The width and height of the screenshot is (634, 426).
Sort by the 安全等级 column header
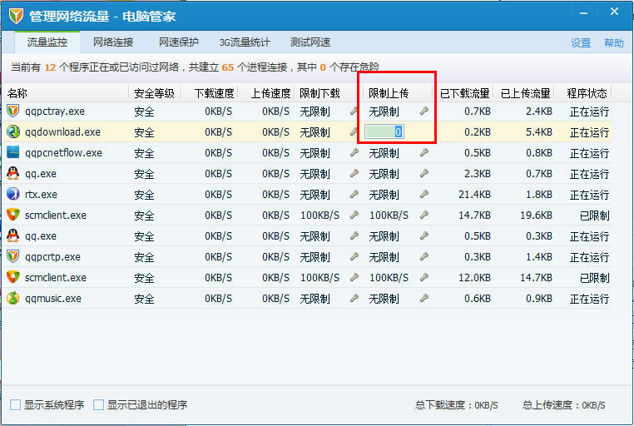coord(155,93)
